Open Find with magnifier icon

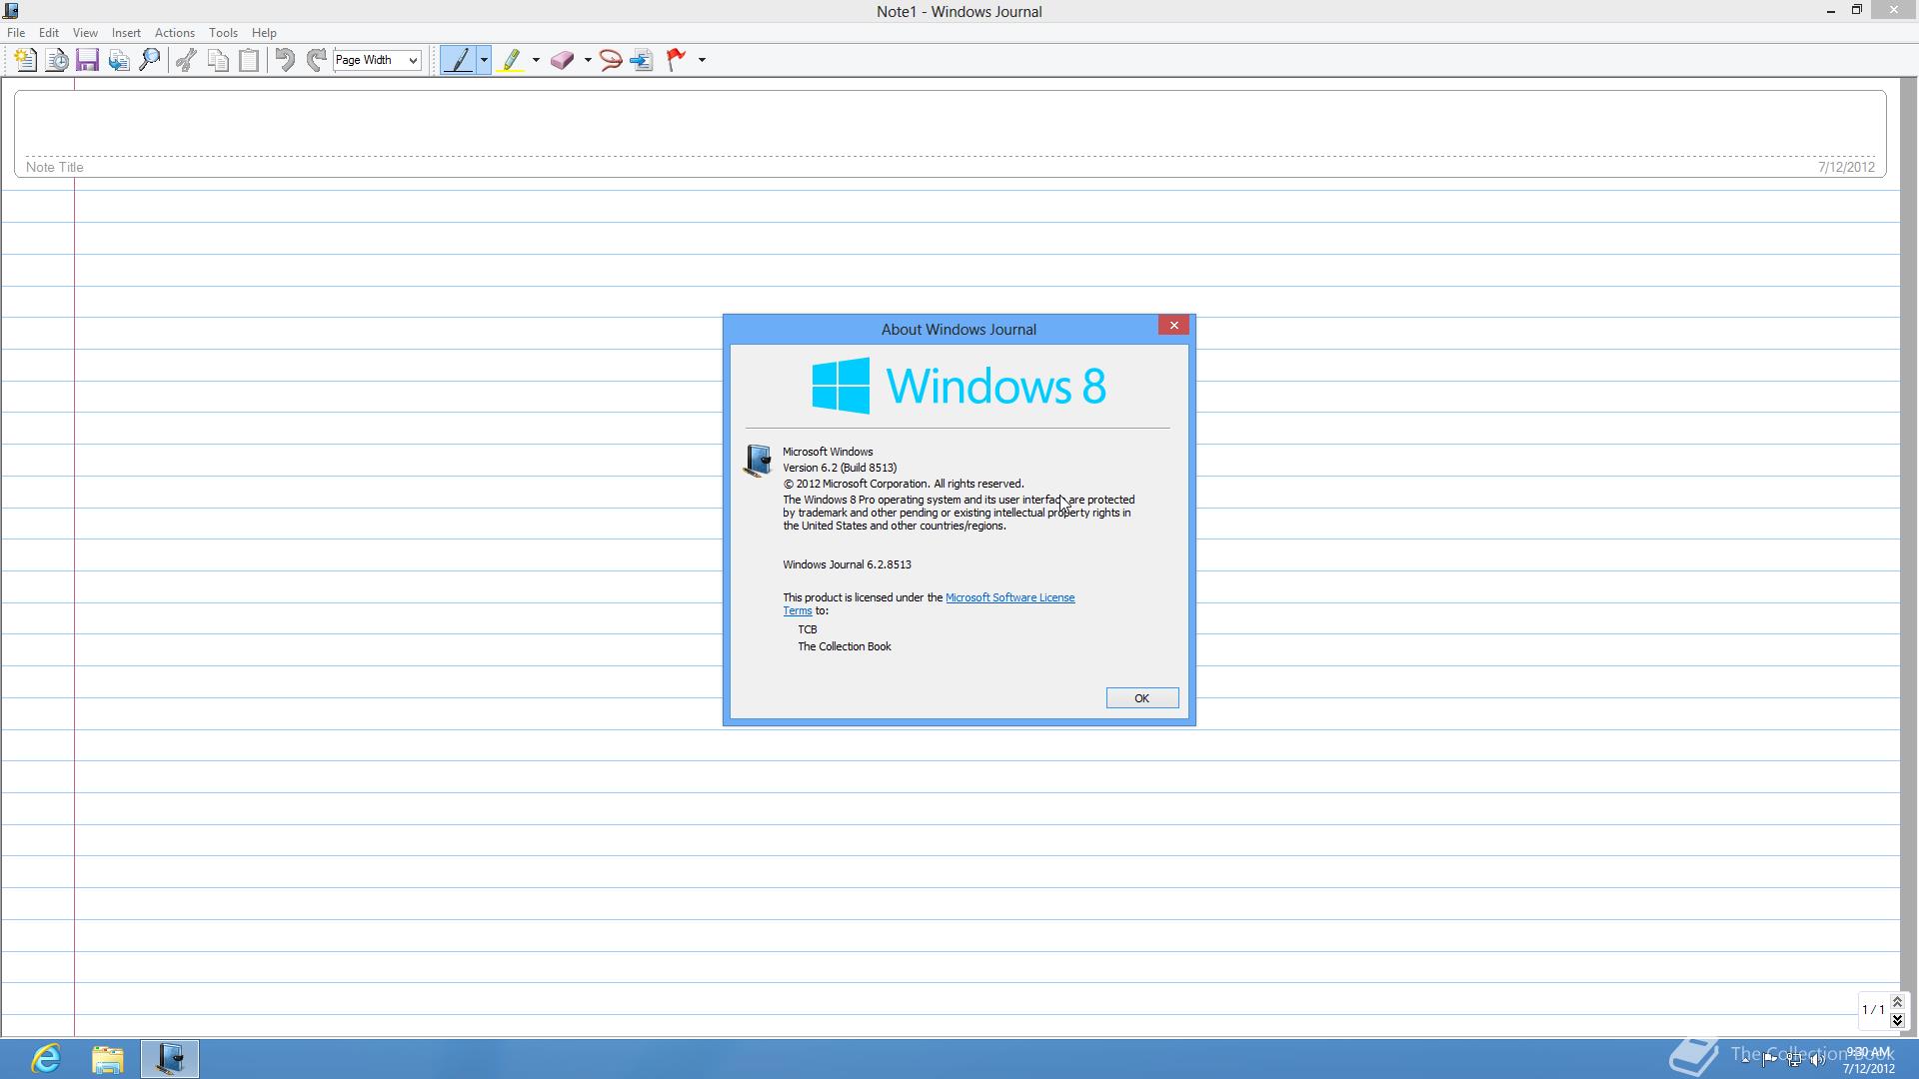pos(150,60)
